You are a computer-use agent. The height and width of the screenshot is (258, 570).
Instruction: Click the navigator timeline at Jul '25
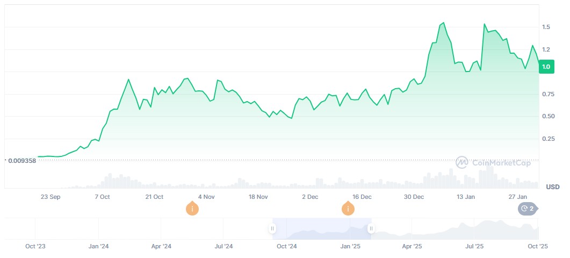point(474,246)
